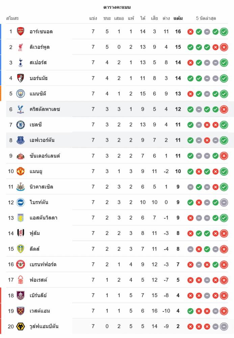Open the นิวคาสเซิล team link
234x338 pixels.
41,187
